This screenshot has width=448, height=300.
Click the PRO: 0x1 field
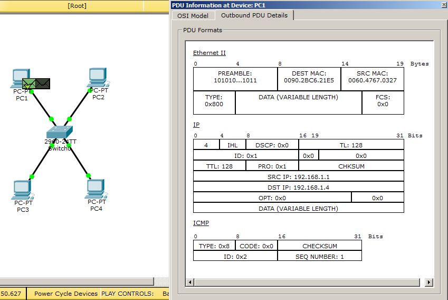click(x=272, y=166)
